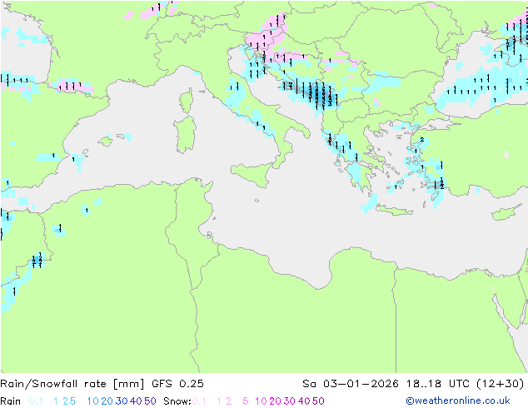The width and height of the screenshot is (528, 408).
Task: Click the 'Sa 03-01-2026' date text
Action: [351, 384]
